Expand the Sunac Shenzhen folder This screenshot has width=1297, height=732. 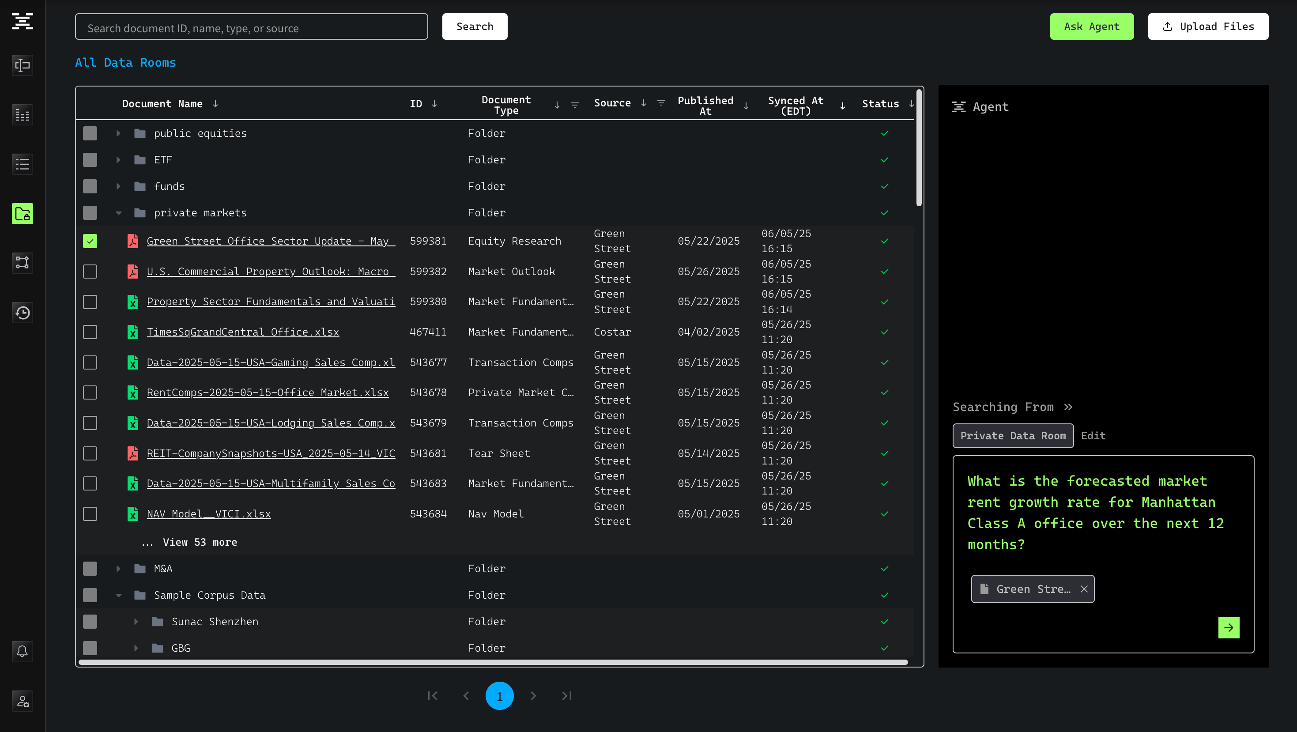tap(136, 622)
